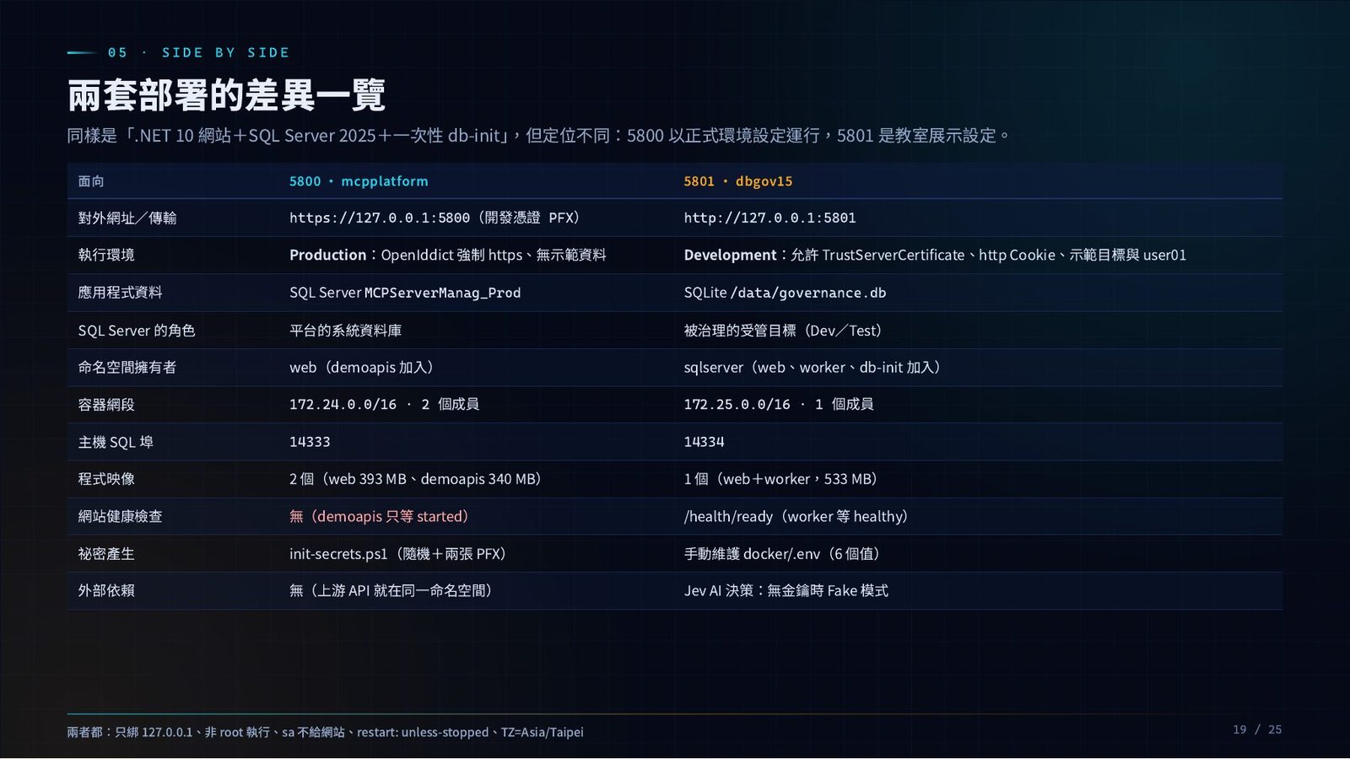Select the 5800 · mcpplatform column header
Viewport: 1350px width, 759px height.
pos(359,181)
